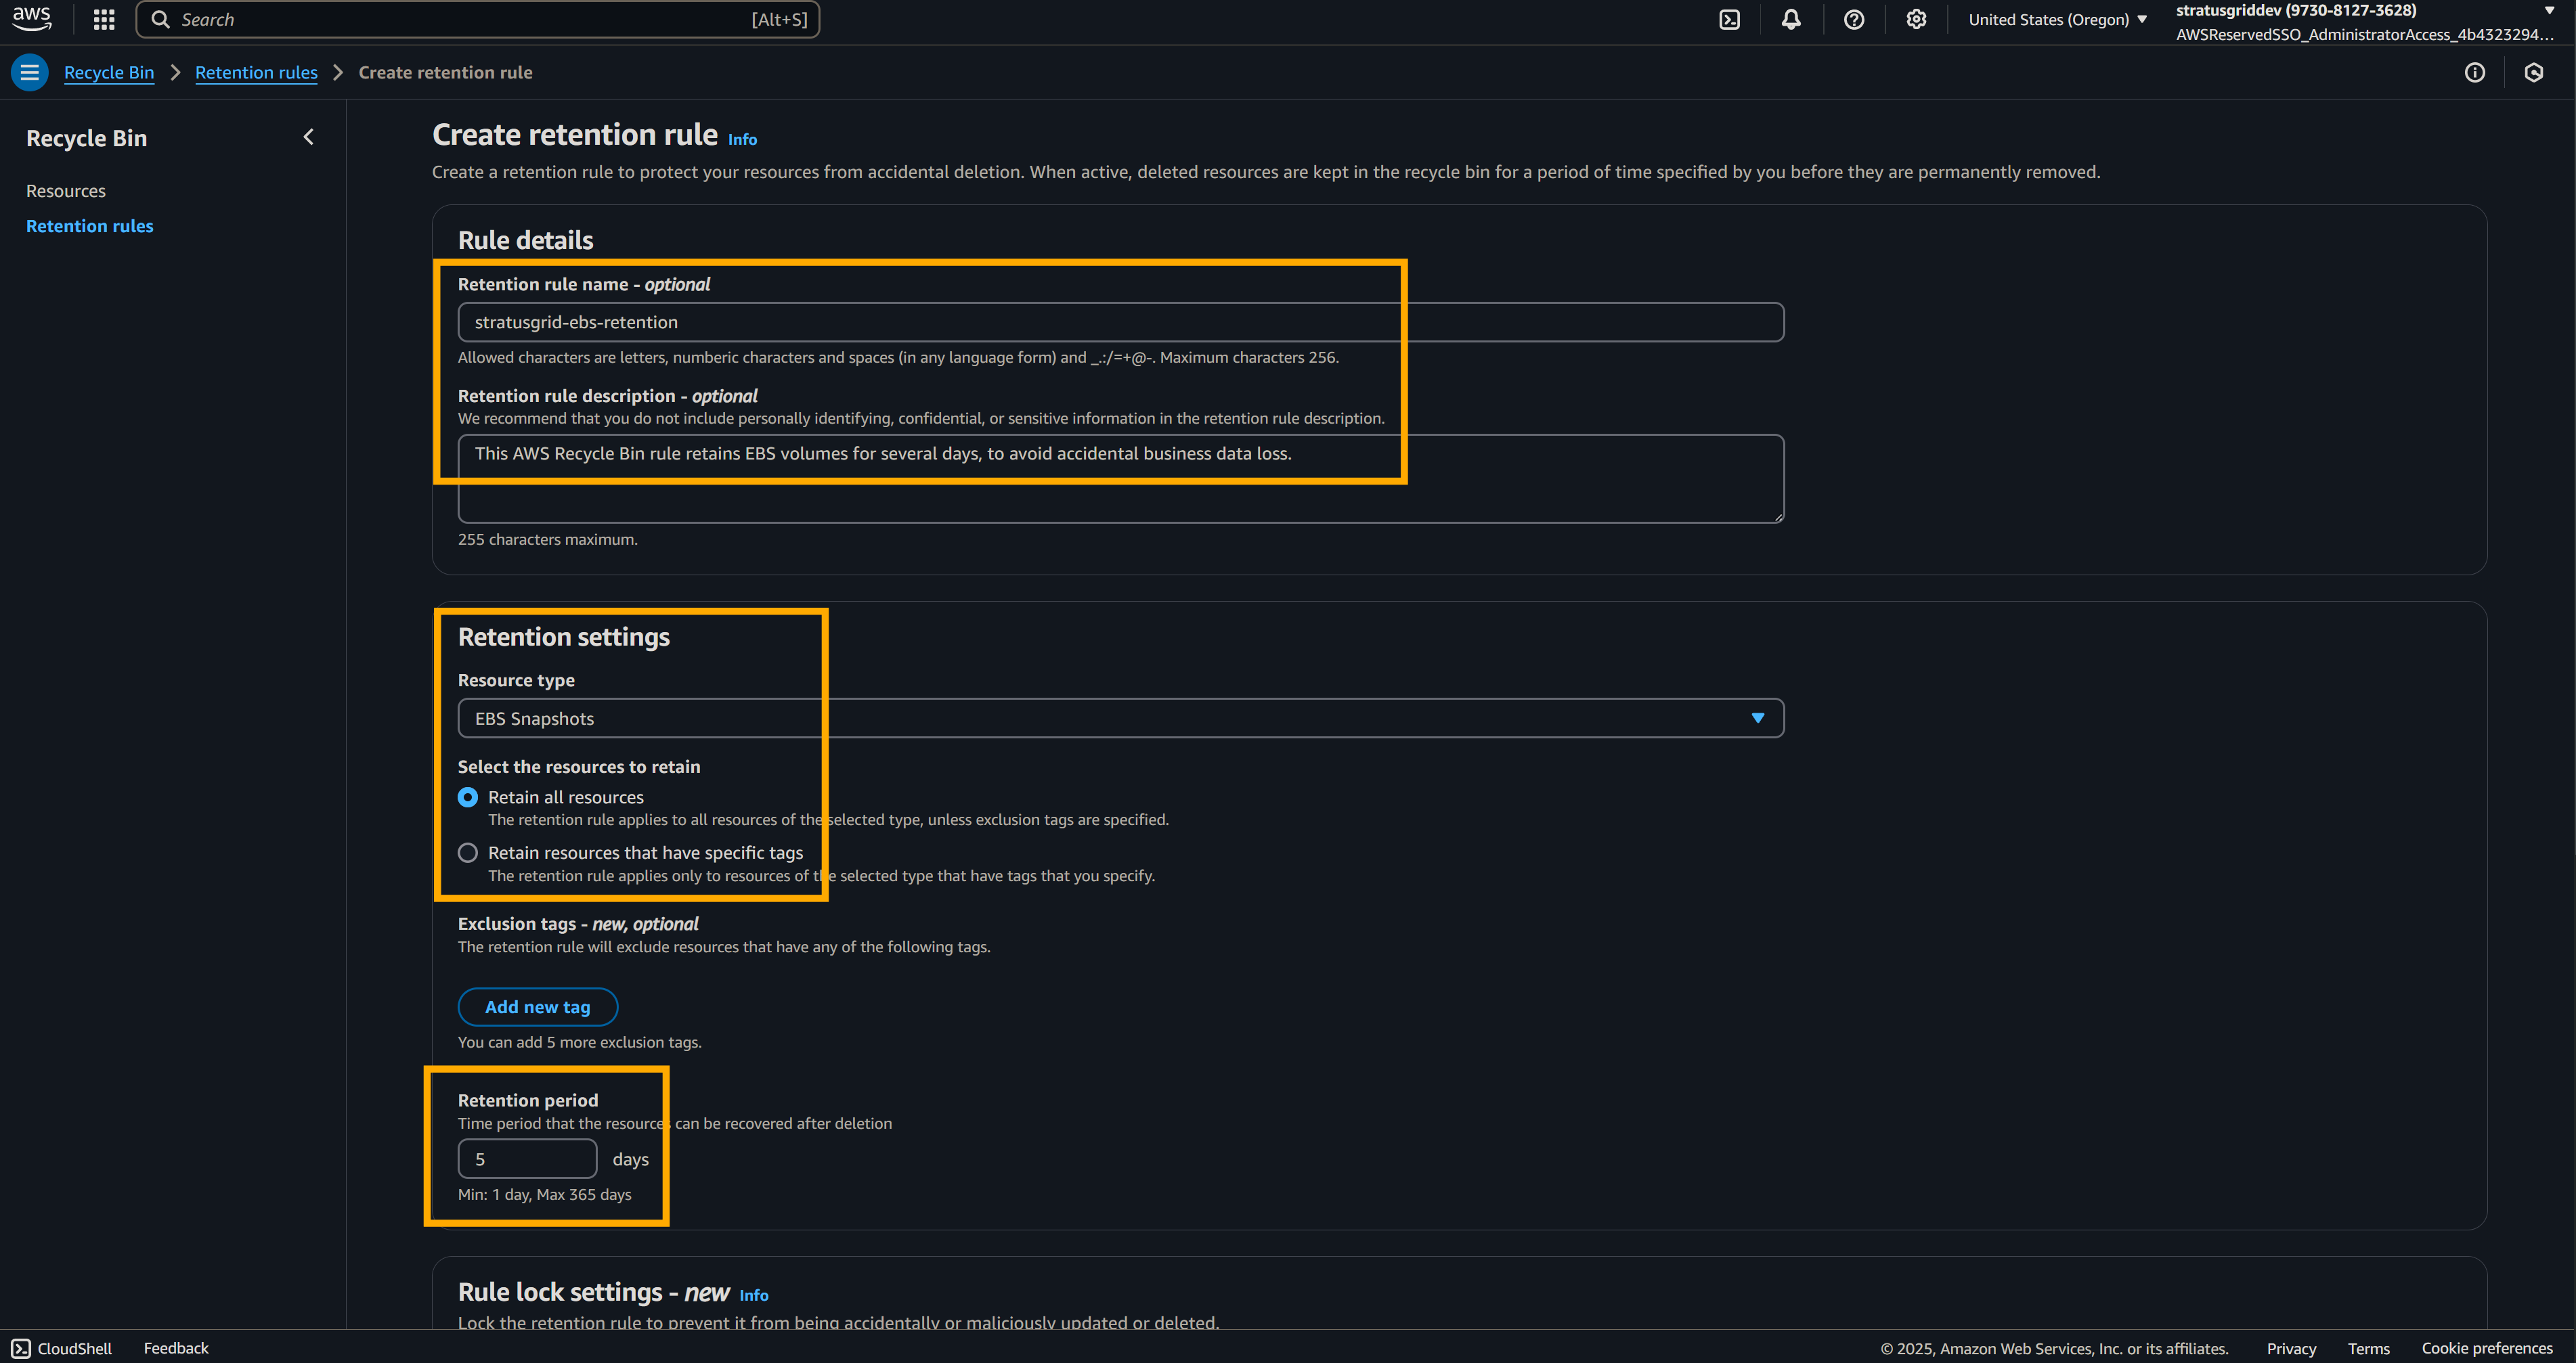2576x1363 pixels.
Task: Open Retention rules in the side navigation
Action: pos(90,226)
